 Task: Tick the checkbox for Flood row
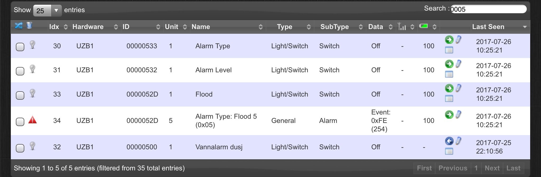point(20,95)
